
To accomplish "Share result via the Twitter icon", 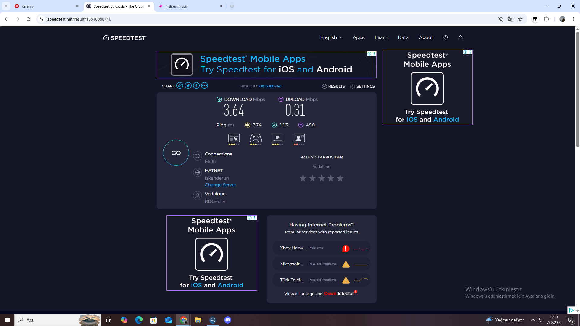I will [188, 86].
